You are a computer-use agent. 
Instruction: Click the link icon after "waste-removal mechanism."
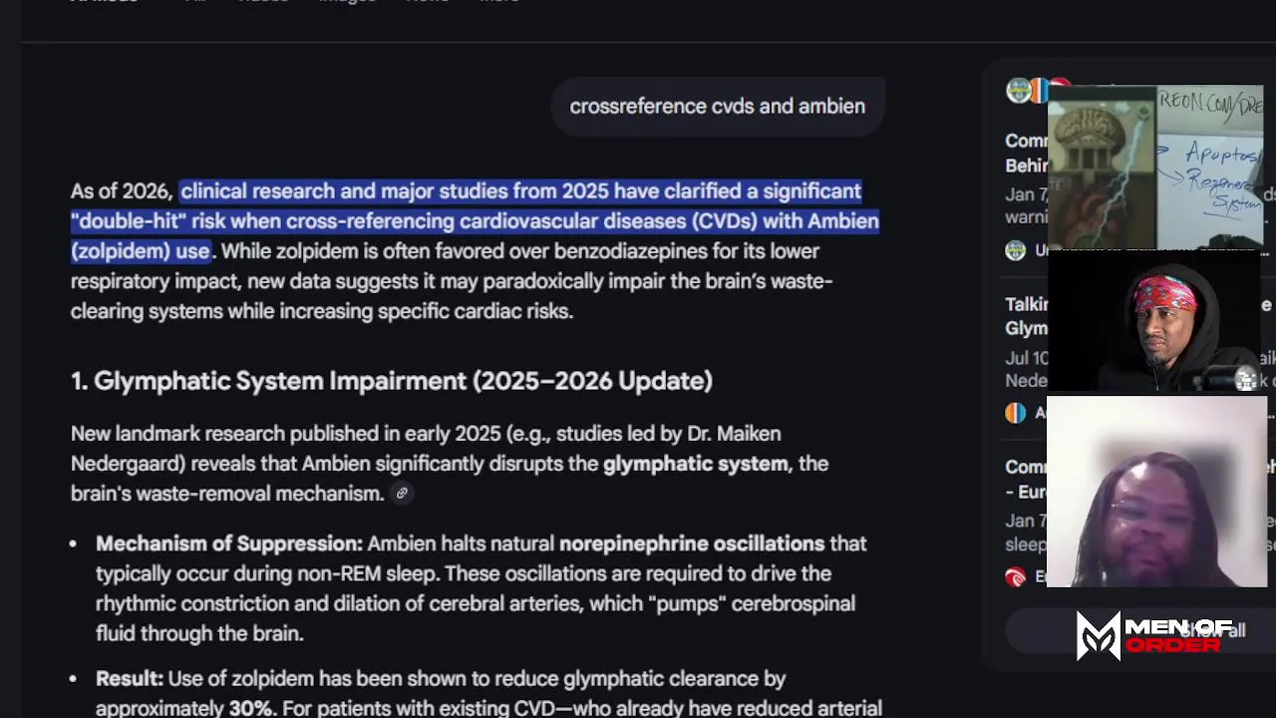pos(402,494)
